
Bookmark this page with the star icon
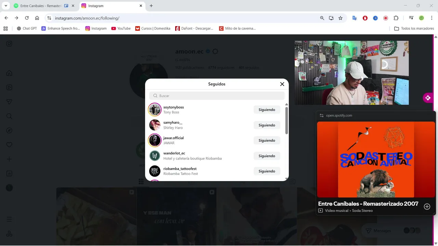click(340, 18)
